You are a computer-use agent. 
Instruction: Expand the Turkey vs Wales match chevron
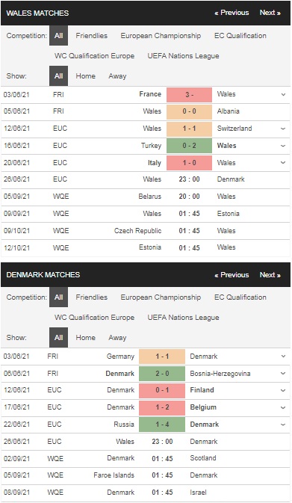[x=283, y=146]
